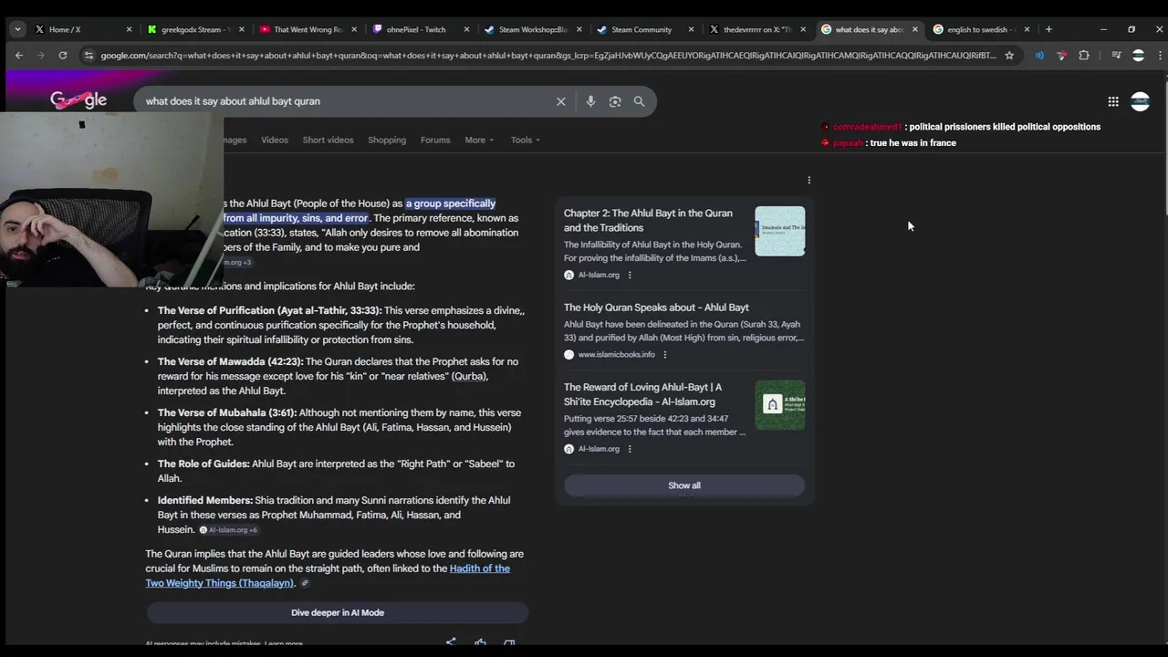Click The Verse of Mubahala (3:61) text
Viewport: 1168px width, 657px height.
(226, 412)
